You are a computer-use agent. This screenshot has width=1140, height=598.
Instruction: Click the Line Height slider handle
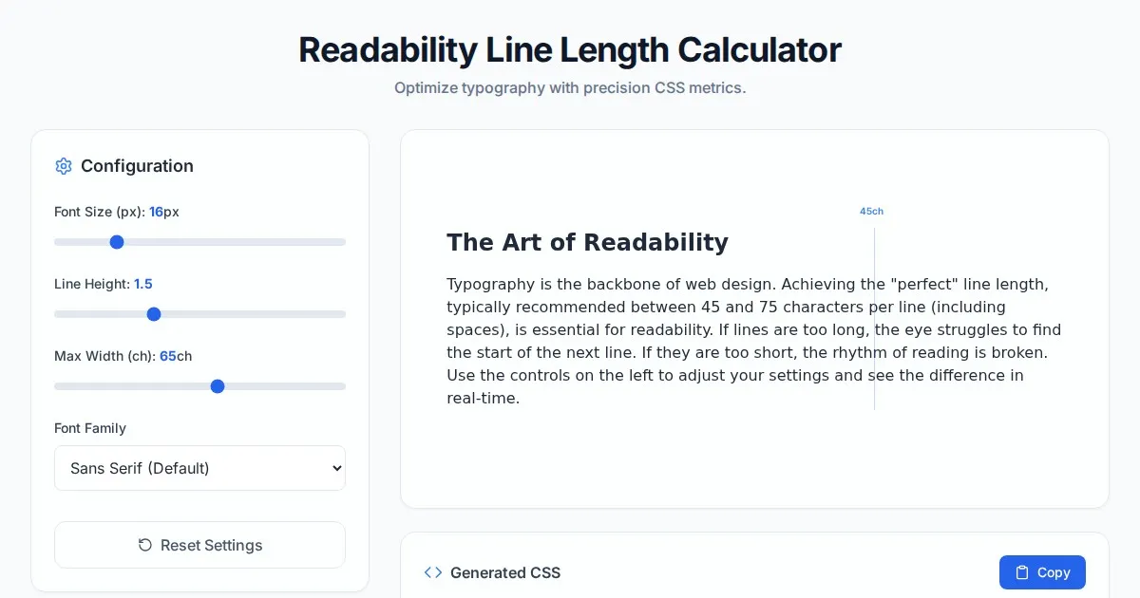(154, 314)
